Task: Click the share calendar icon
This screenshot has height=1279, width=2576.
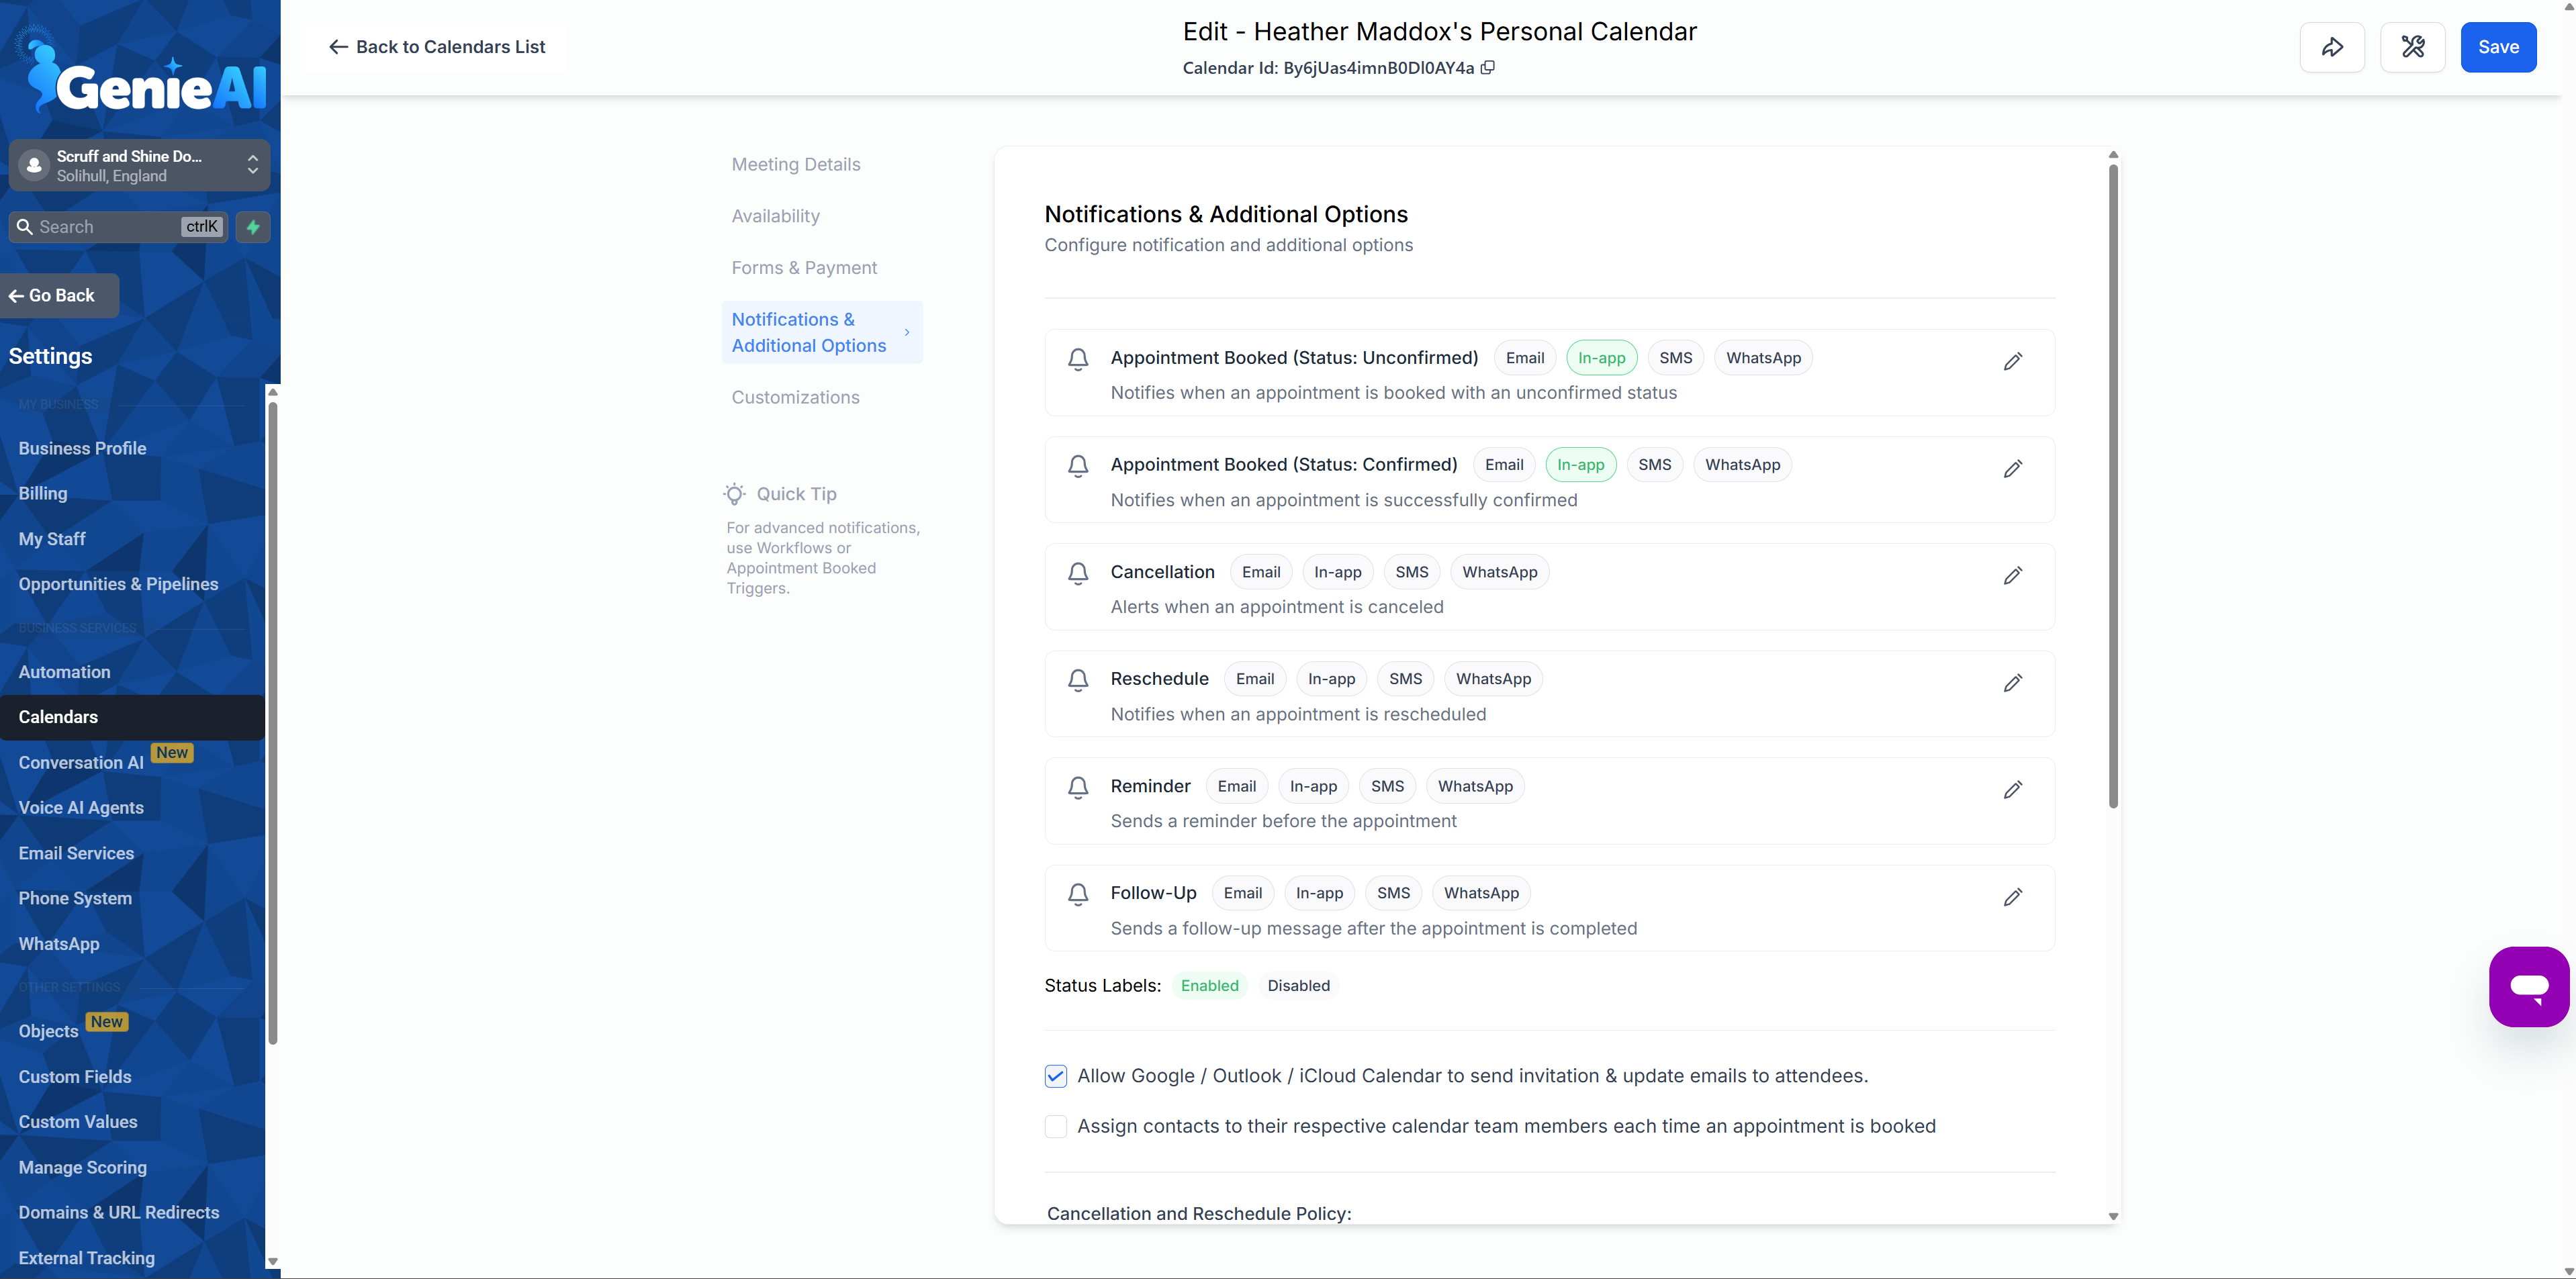Action: click(x=2331, y=46)
